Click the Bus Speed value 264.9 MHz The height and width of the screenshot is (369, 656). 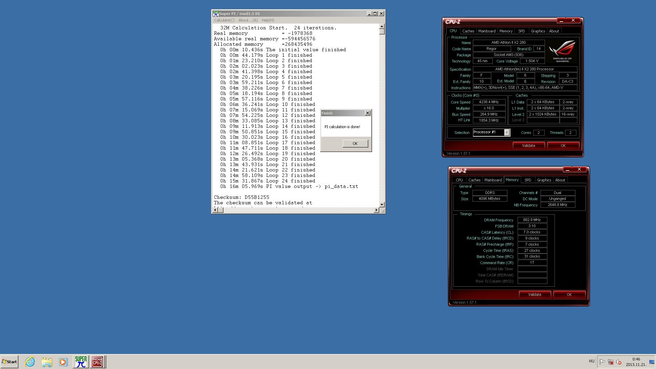pos(489,114)
